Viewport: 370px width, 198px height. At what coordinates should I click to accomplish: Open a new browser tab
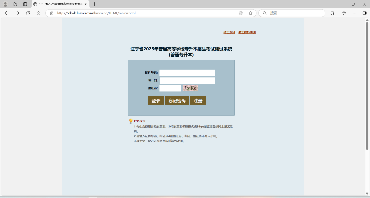click(x=94, y=4)
